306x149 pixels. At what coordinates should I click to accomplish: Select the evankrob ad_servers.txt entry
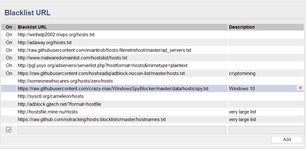153,50
